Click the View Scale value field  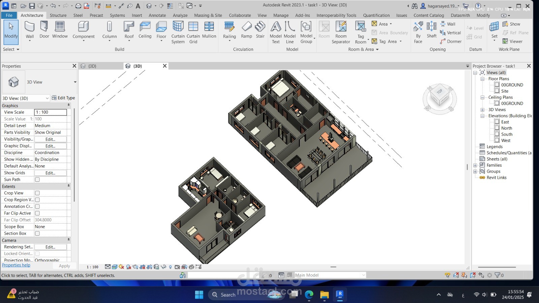pos(51,112)
